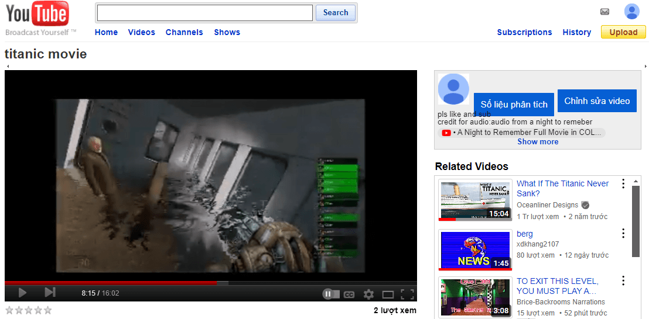
Task: Open player settings gear
Action: pos(368,294)
